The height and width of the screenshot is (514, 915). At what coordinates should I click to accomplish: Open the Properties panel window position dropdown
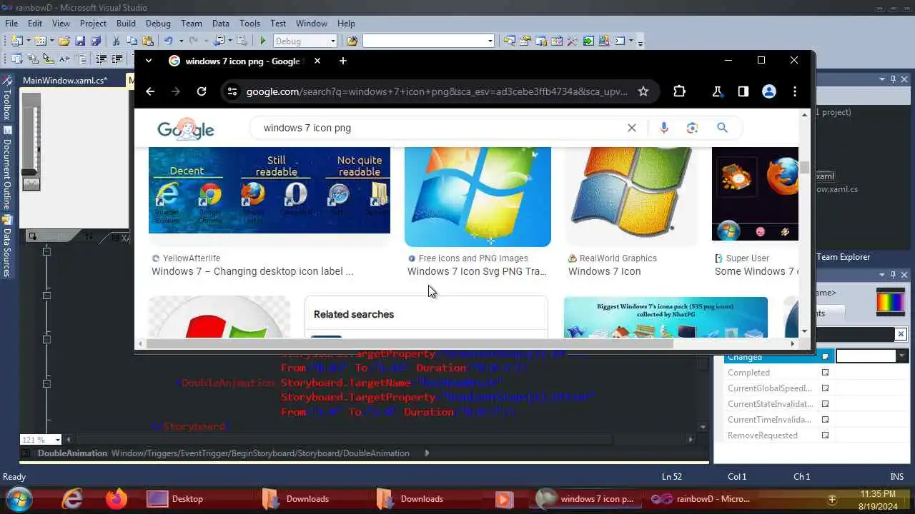click(881, 275)
